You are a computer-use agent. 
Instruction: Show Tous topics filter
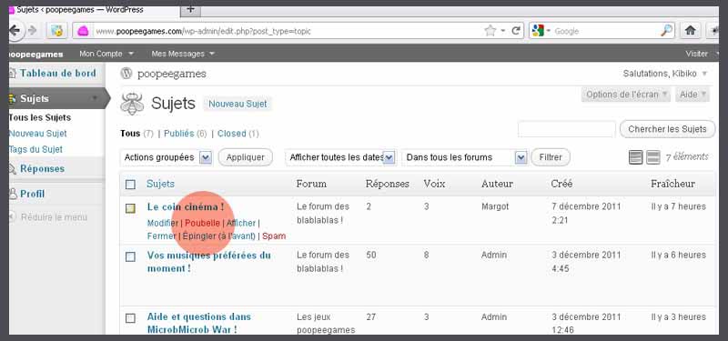130,134
